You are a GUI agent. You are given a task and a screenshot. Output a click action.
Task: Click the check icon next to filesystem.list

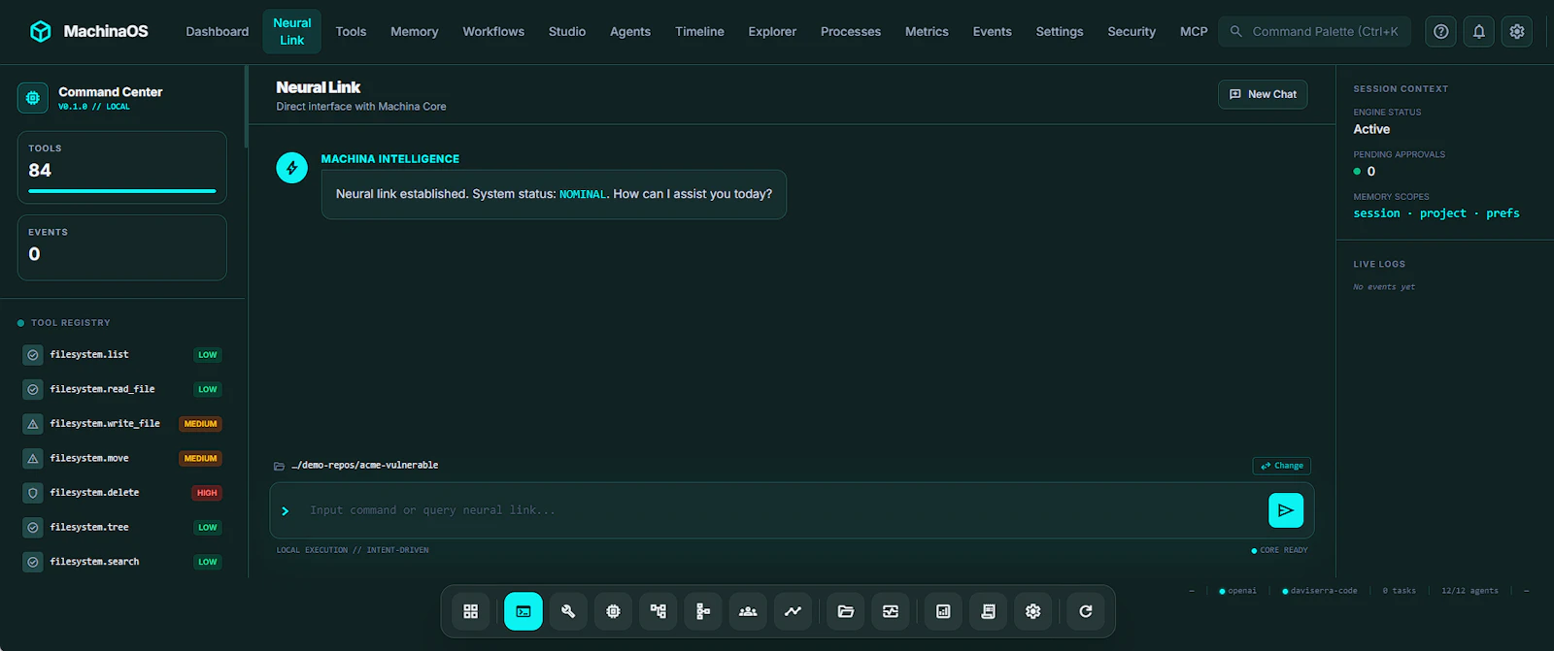(x=33, y=355)
